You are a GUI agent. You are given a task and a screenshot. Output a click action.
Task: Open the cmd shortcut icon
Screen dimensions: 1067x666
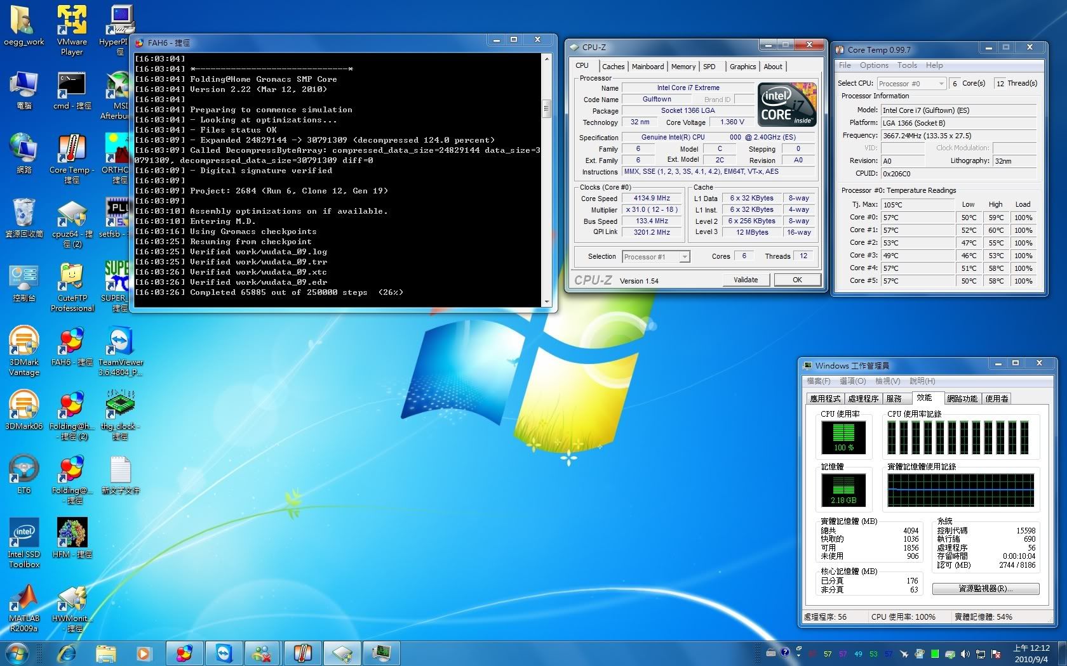pyautogui.click(x=72, y=91)
